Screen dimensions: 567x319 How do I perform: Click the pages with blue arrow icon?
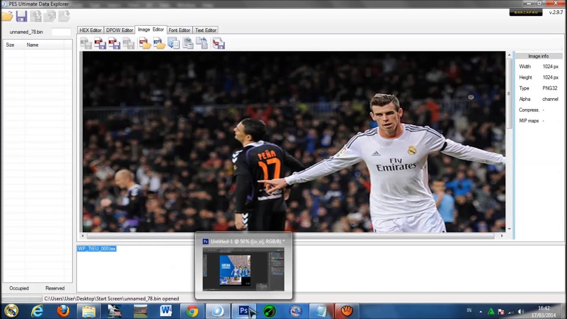[202, 43]
